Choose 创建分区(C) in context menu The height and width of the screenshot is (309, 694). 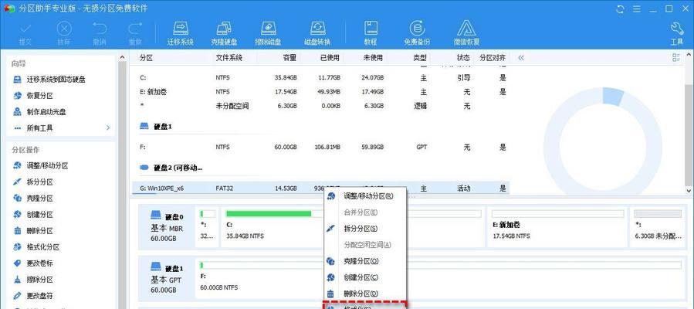click(365, 277)
